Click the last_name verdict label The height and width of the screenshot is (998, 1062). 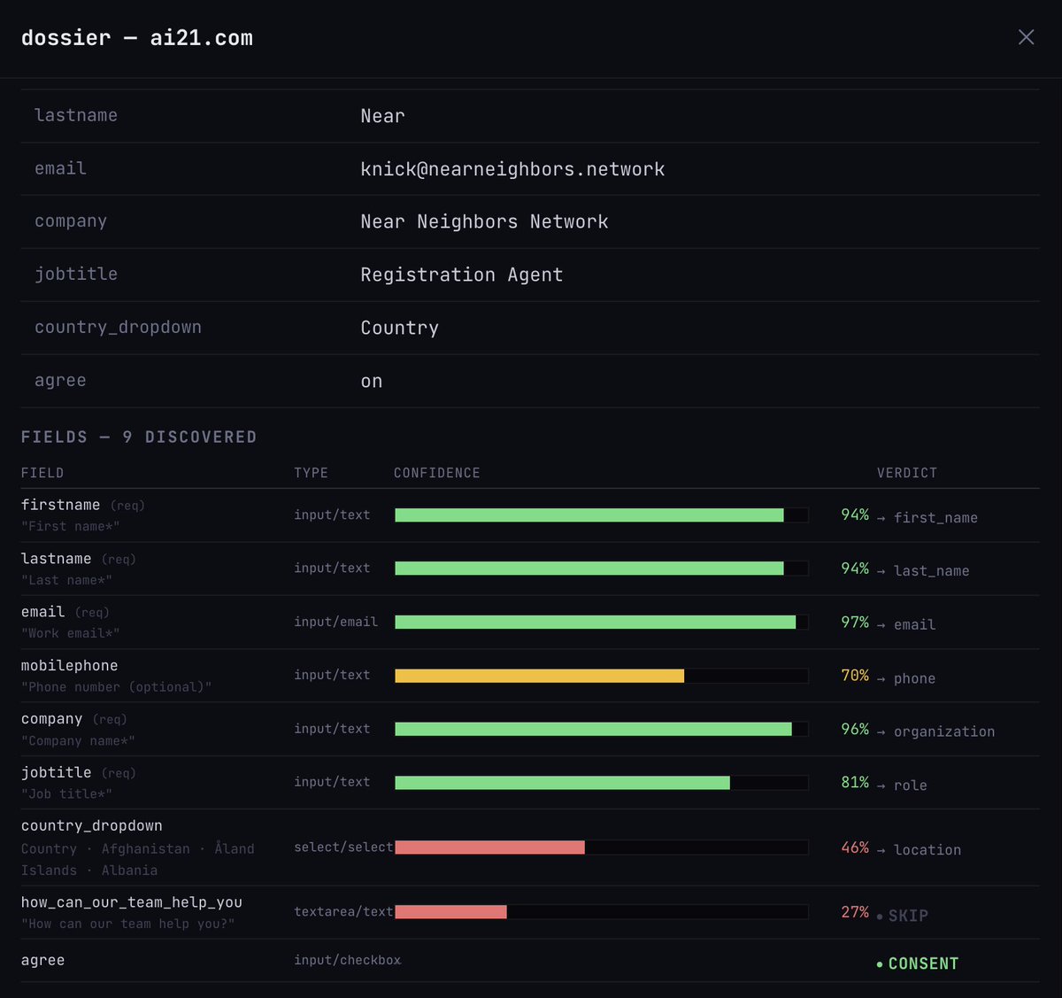pyautogui.click(x=931, y=571)
